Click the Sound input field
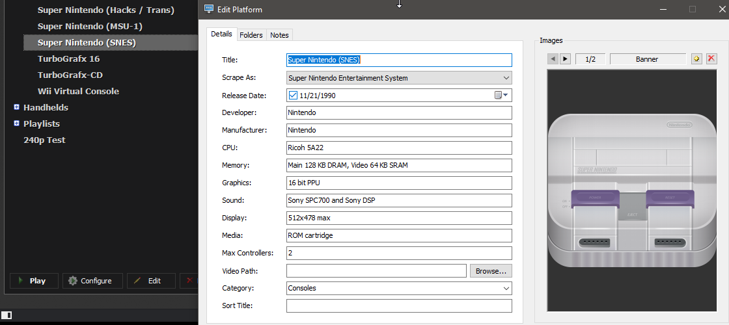This screenshot has height=325, width=729. [x=399, y=201]
